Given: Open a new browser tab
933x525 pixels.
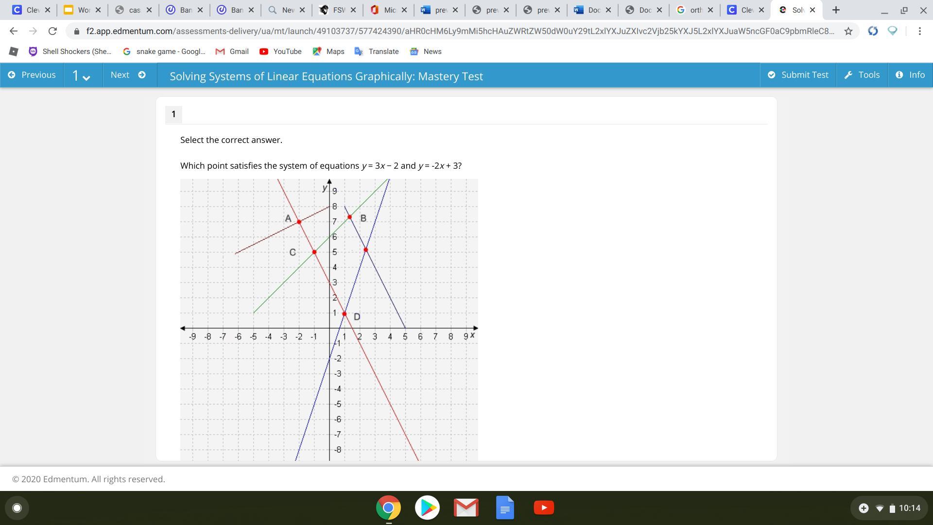Looking at the screenshot, I should point(836,10).
